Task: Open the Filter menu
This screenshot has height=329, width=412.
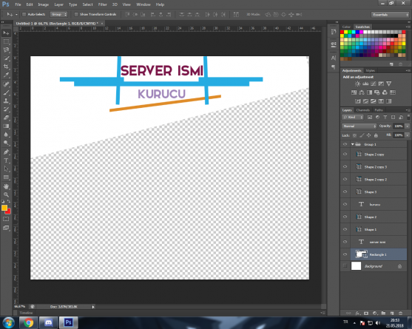Action: [x=103, y=4]
